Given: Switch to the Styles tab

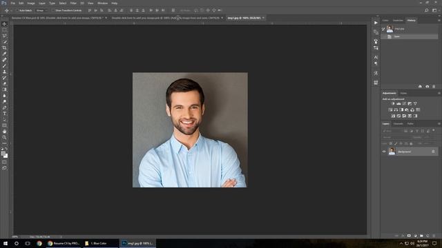Looking at the screenshot, I should click(403, 93).
